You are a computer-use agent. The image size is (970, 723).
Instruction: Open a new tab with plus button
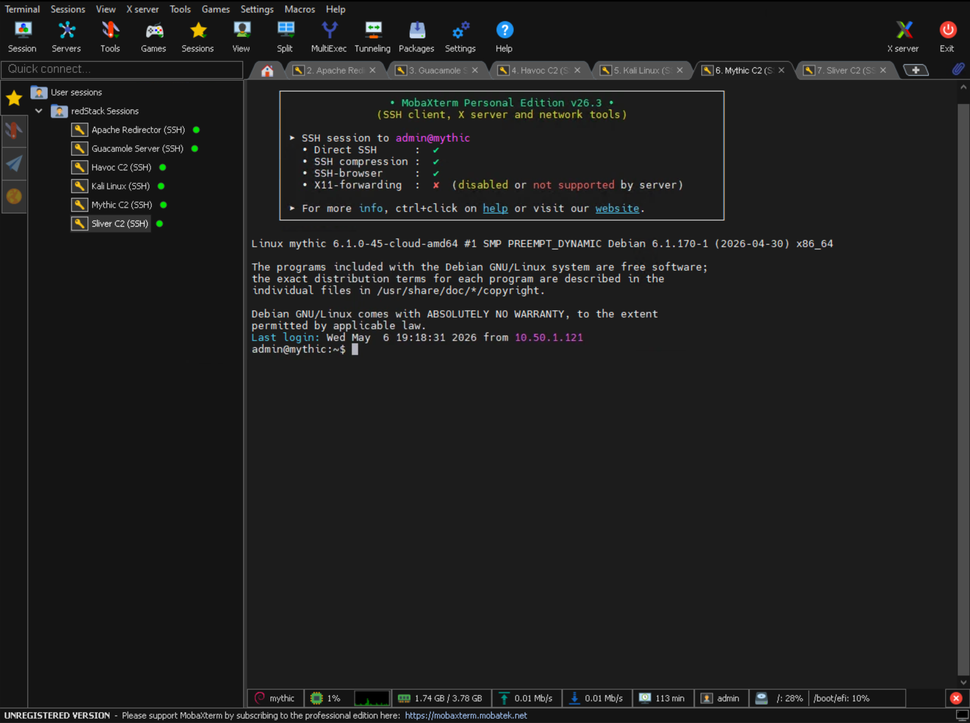click(916, 70)
